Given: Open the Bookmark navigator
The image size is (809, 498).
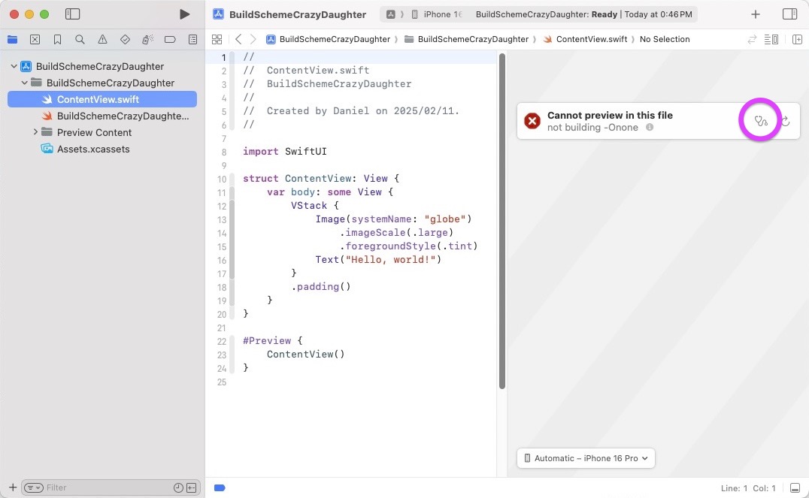Looking at the screenshot, I should click(x=57, y=40).
